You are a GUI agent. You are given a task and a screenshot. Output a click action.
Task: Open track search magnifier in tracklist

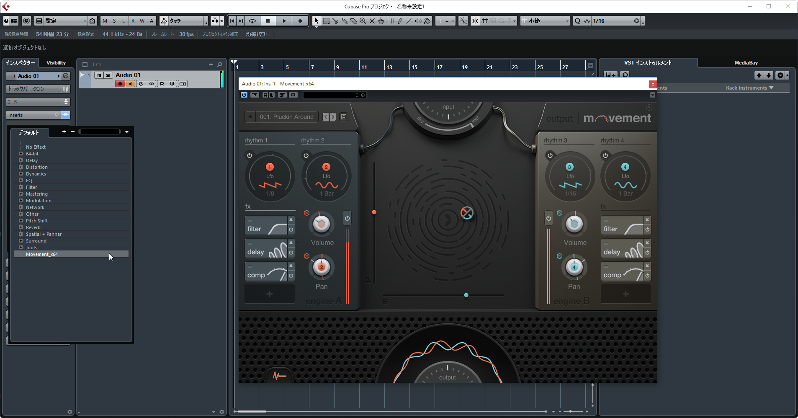click(x=220, y=65)
